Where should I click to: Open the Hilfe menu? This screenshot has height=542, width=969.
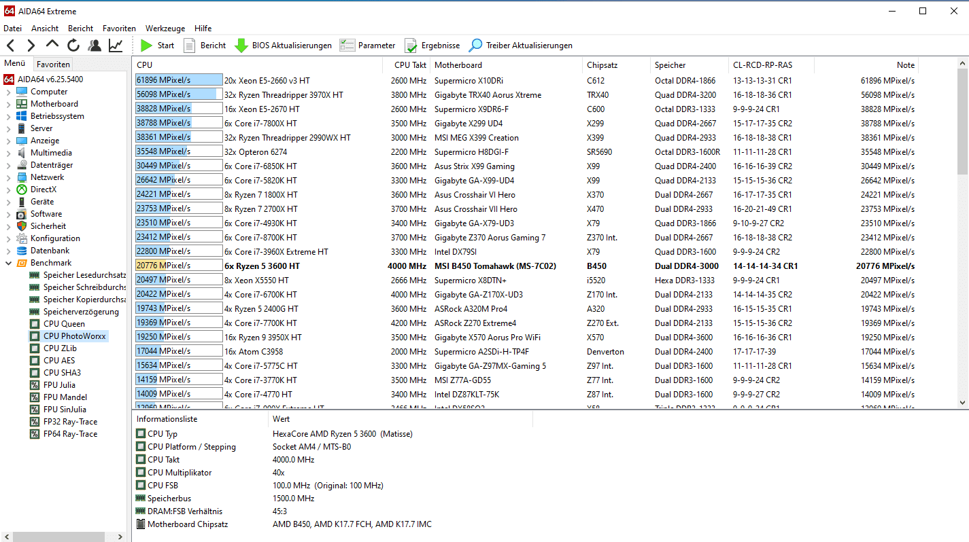click(203, 29)
